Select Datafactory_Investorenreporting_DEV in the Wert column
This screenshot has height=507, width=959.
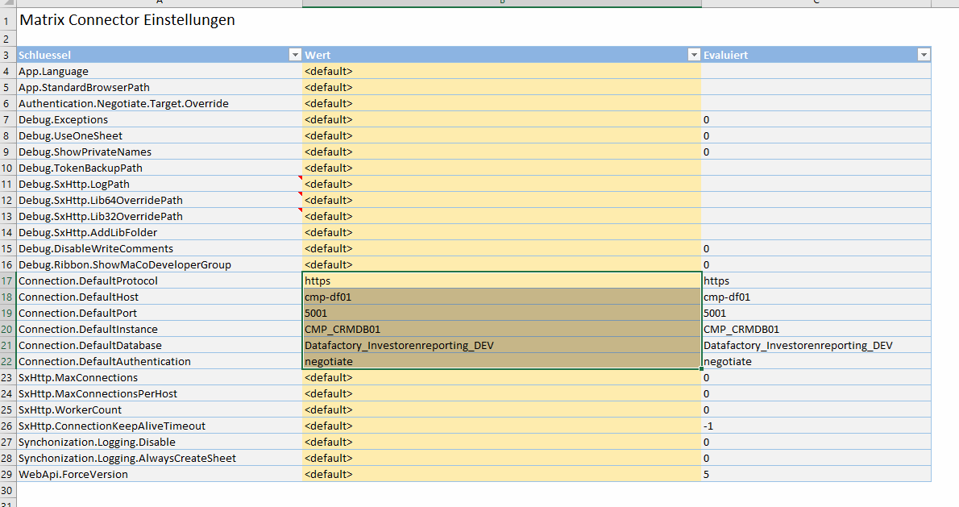501,346
